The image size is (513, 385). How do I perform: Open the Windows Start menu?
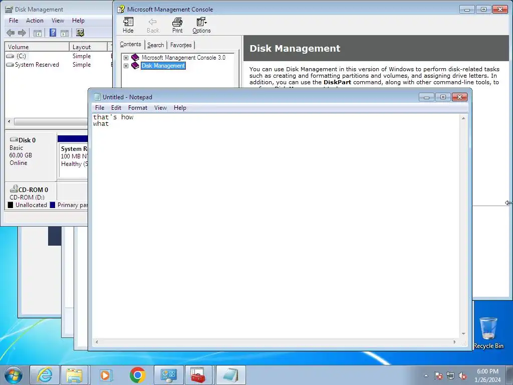[14, 375]
